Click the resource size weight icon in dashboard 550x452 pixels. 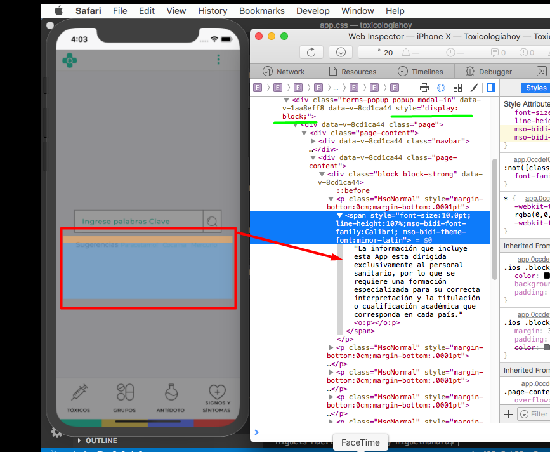(x=406, y=53)
